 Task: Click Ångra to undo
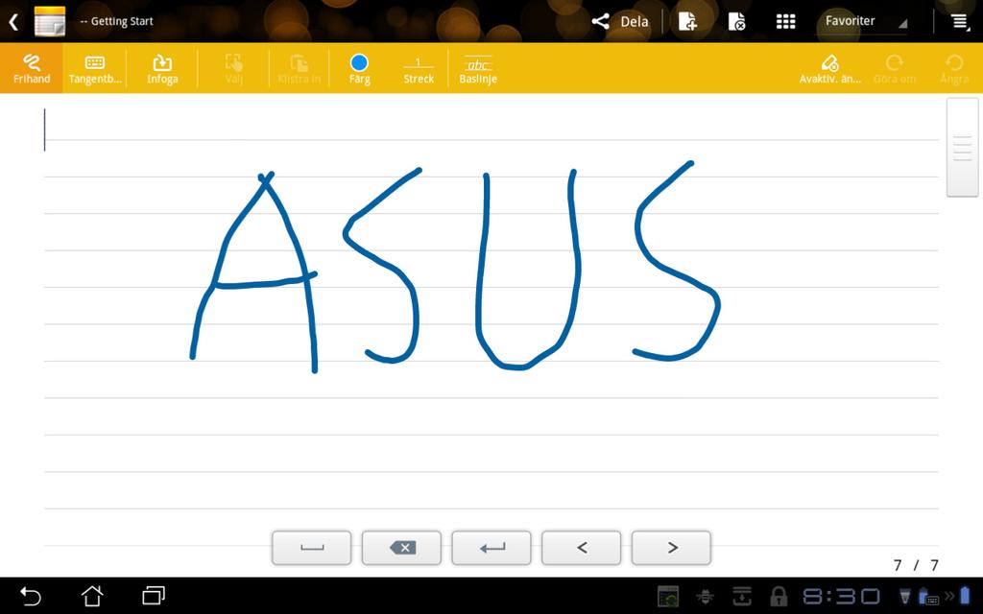[954, 69]
